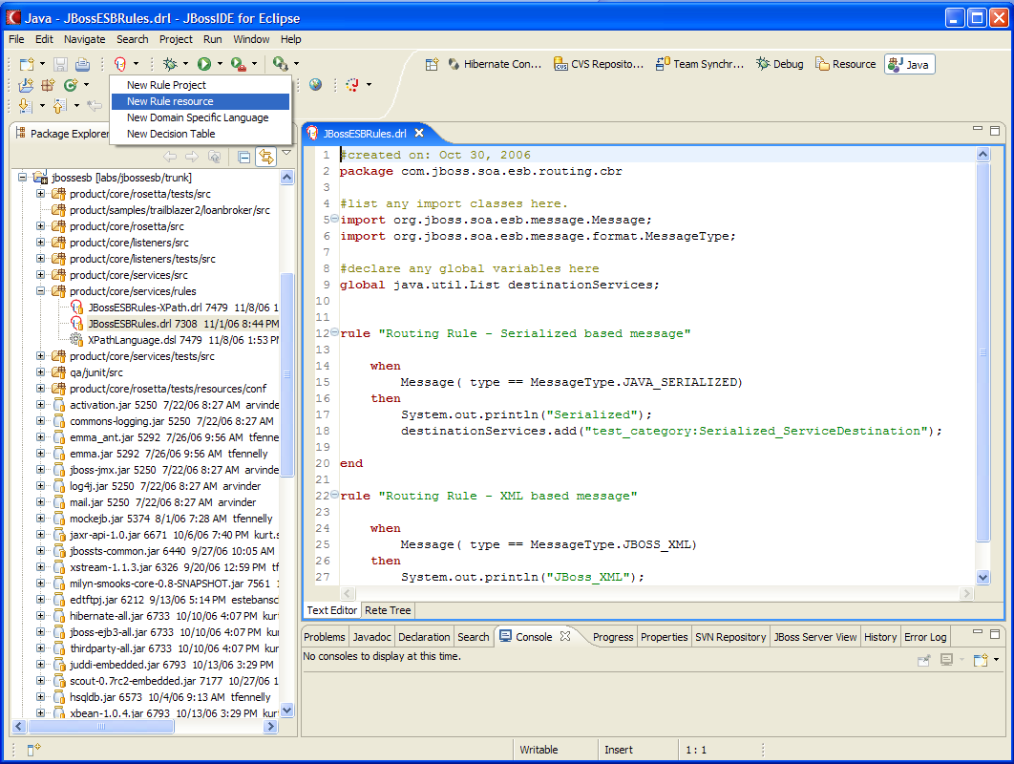
Task: Click the fast view icon in status bar
Action: pyautogui.click(x=33, y=749)
